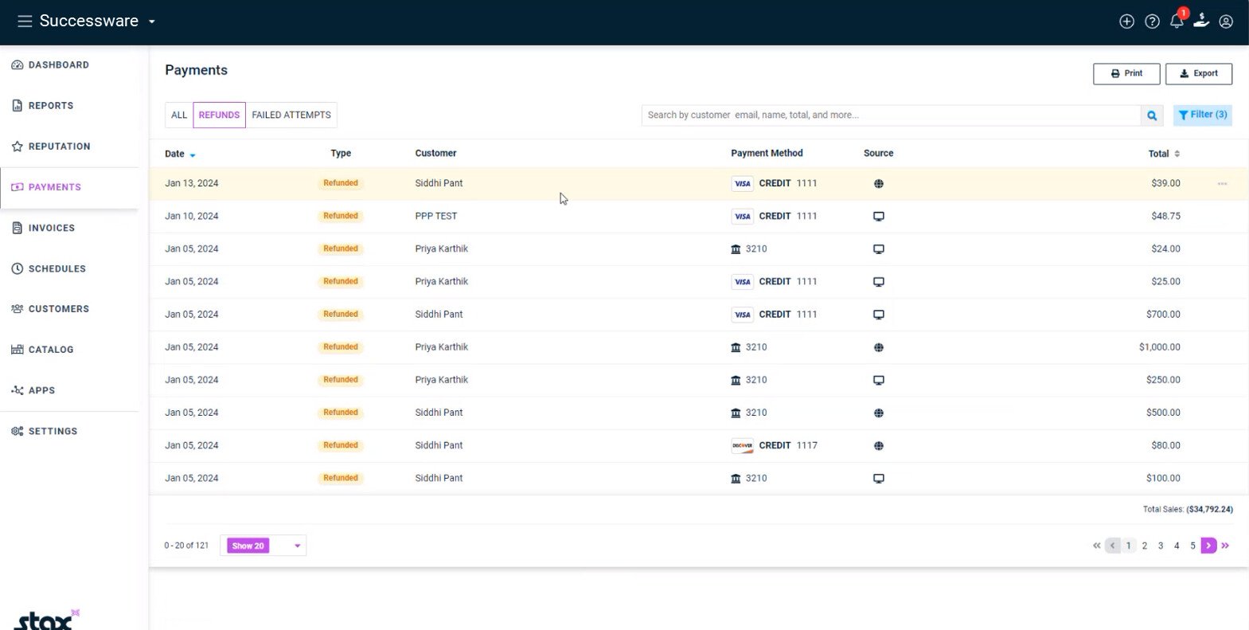Click the Total Sales ($34,792.24) summary

(1188, 510)
